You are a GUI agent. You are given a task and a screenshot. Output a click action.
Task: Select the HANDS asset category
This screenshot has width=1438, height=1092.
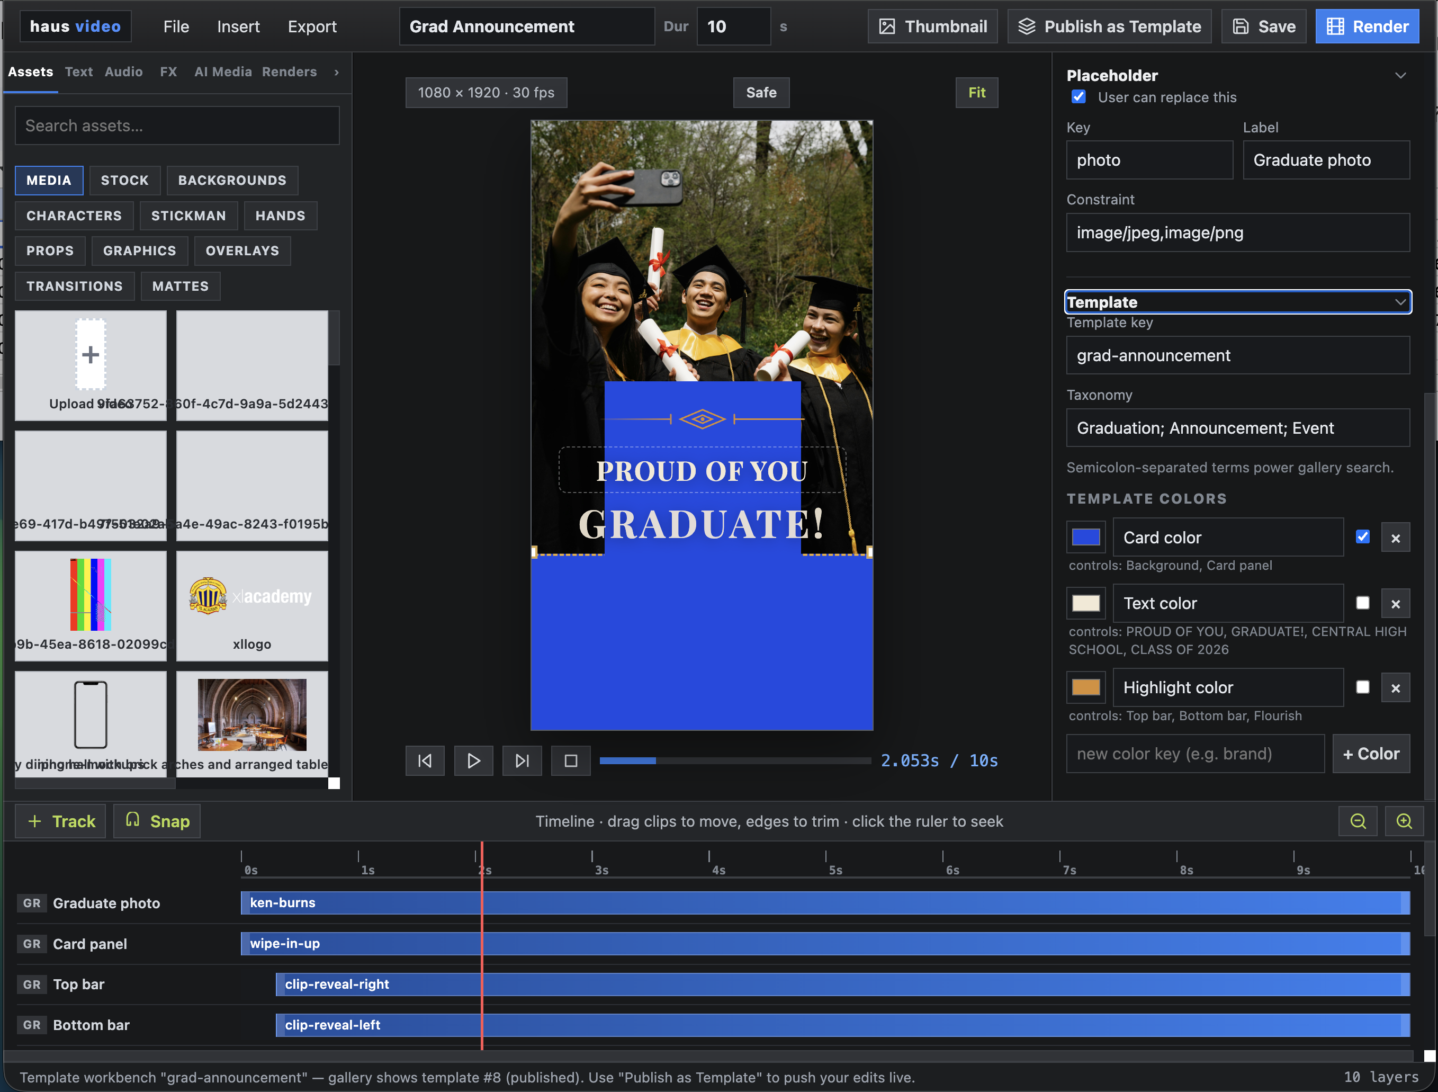tap(280, 216)
